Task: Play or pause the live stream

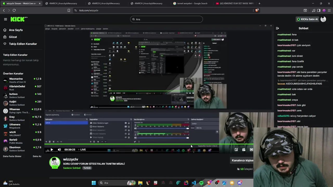Action: coord(52,150)
